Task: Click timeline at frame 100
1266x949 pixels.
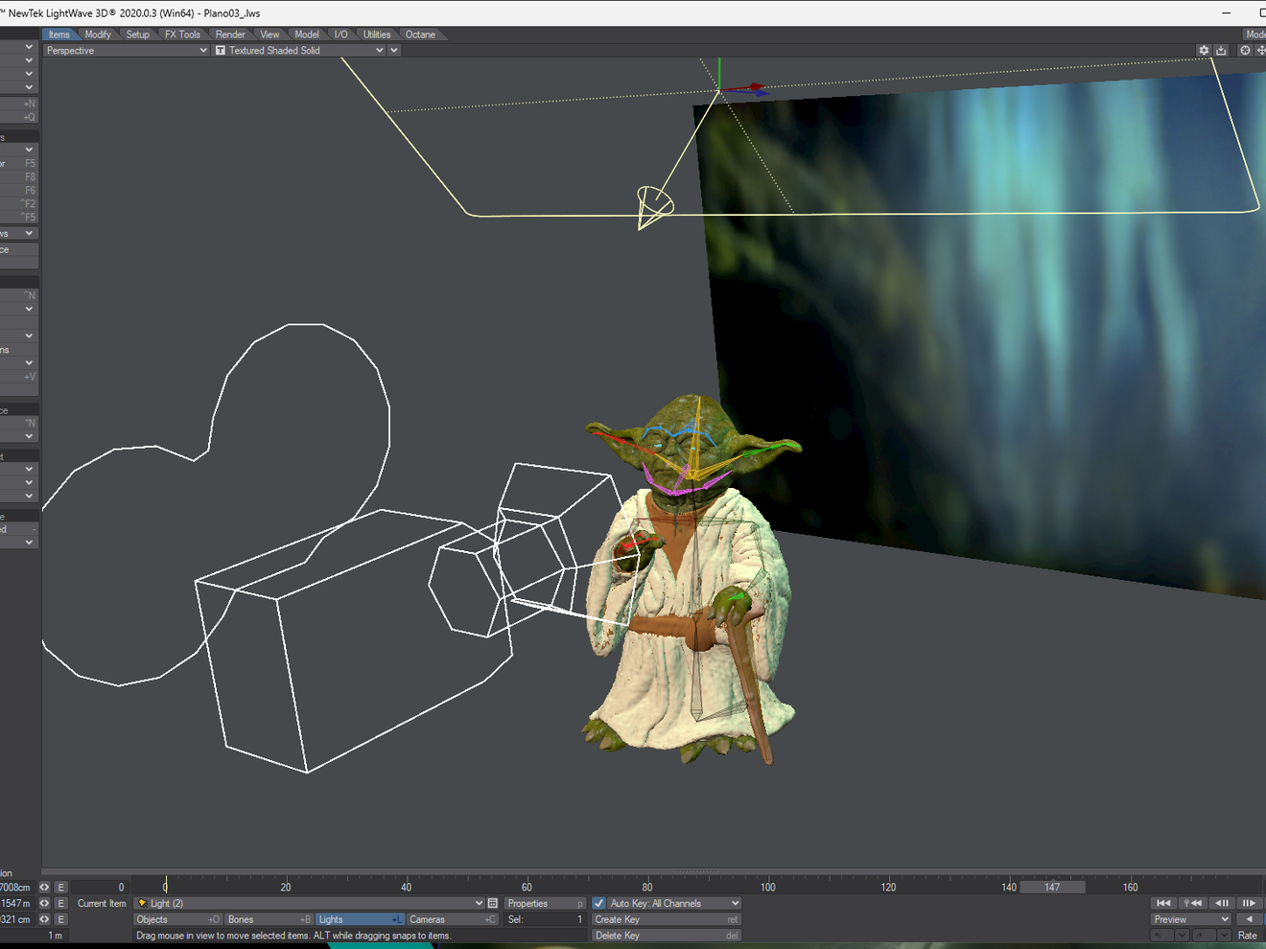Action: click(768, 887)
